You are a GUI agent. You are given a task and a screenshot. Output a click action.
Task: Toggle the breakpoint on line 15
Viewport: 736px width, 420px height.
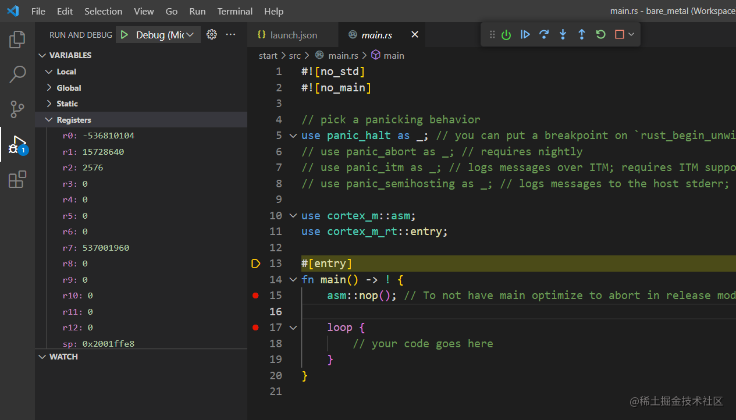pos(255,295)
